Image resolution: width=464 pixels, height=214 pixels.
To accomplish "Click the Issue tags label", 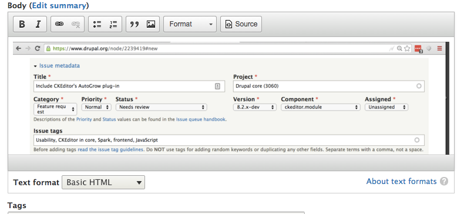I will click(x=48, y=131).
